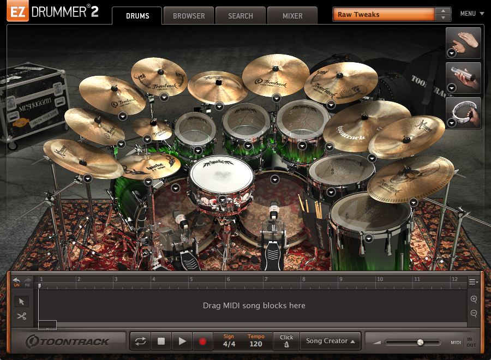Image resolution: width=491 pixels, height=360 pixels.
Task: Toggle the Click metronome
Action: click(286, 341)
